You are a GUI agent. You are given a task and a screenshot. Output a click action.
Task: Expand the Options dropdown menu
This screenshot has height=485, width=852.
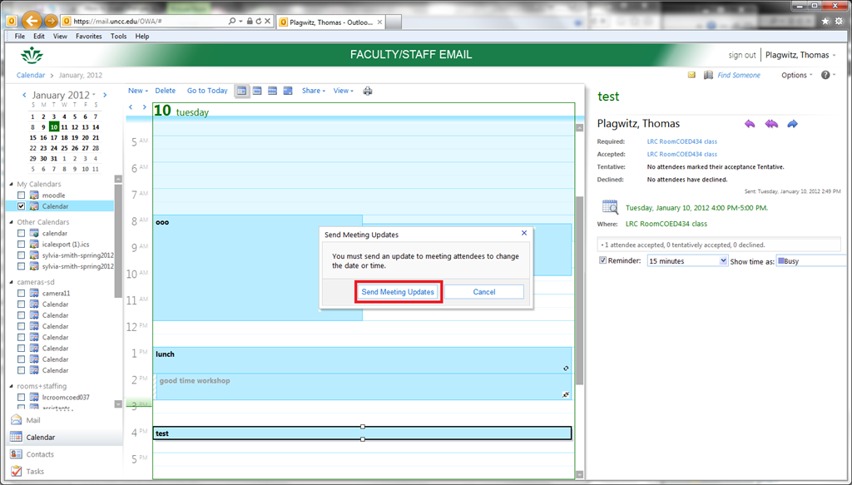797,75
